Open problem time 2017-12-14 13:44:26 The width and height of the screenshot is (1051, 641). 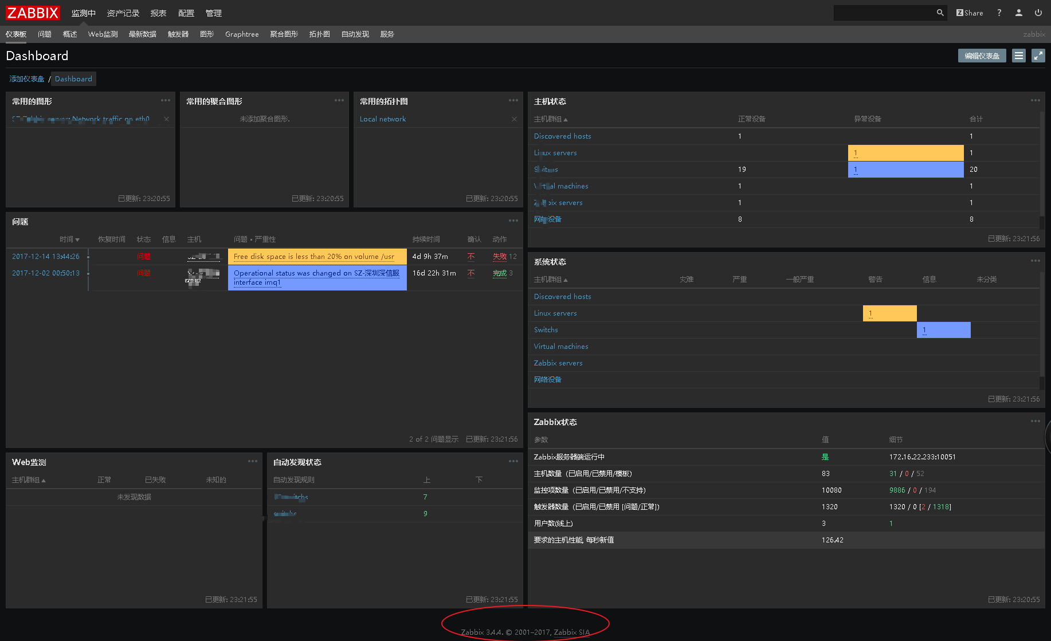[46, 257]
